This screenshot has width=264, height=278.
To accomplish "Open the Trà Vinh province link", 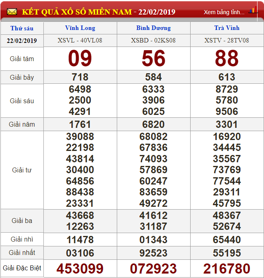I will (227, 28).
